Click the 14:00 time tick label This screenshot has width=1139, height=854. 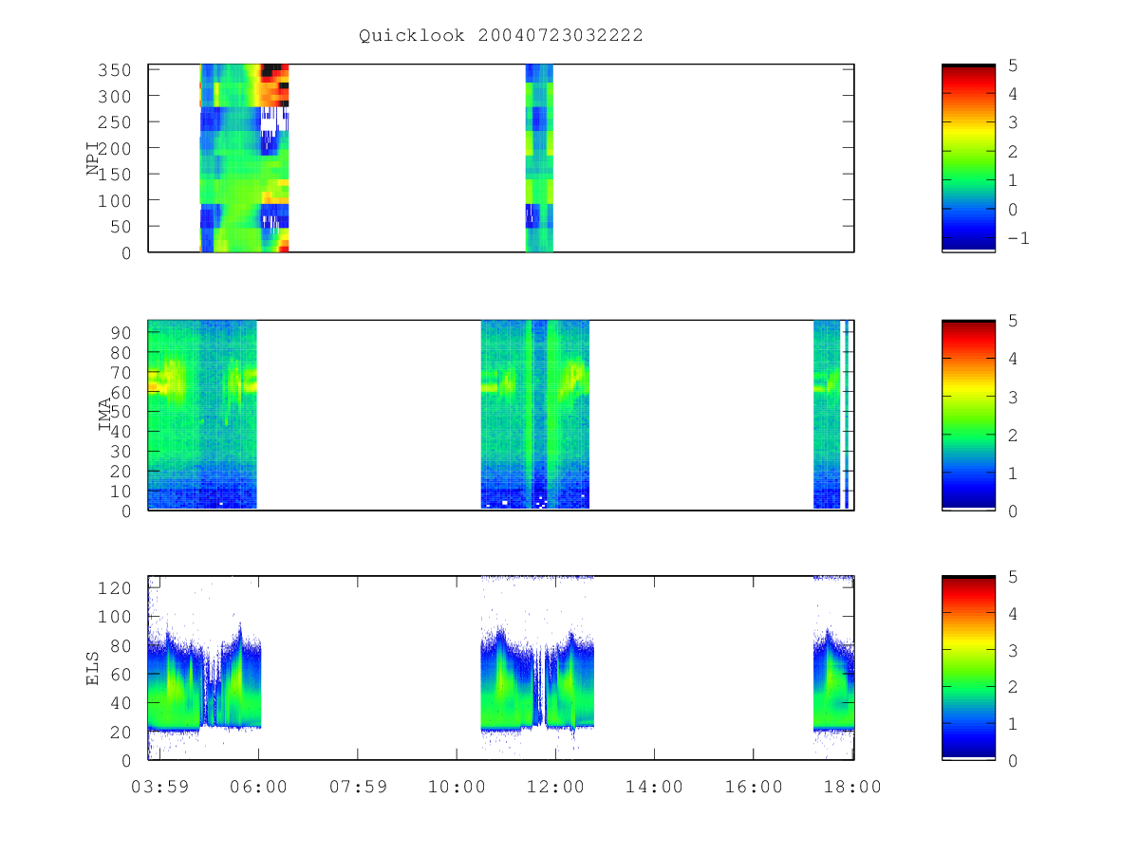point(655,786)
